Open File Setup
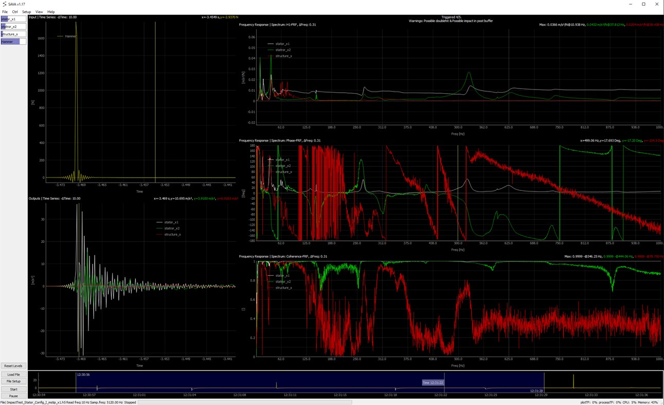This screenshot has width=664, height=405. click(13, 381)
